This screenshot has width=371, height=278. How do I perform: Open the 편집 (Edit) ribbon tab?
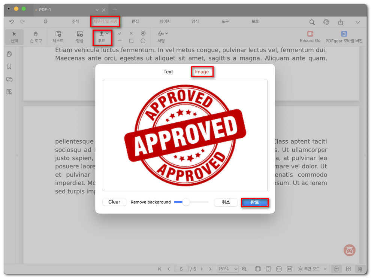coord(135,22)
